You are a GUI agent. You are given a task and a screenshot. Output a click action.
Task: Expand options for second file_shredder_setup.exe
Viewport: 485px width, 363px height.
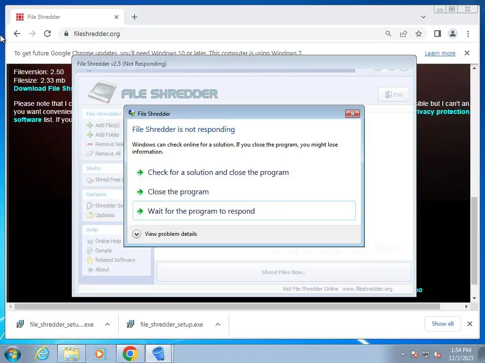click(x=218, y=324)
